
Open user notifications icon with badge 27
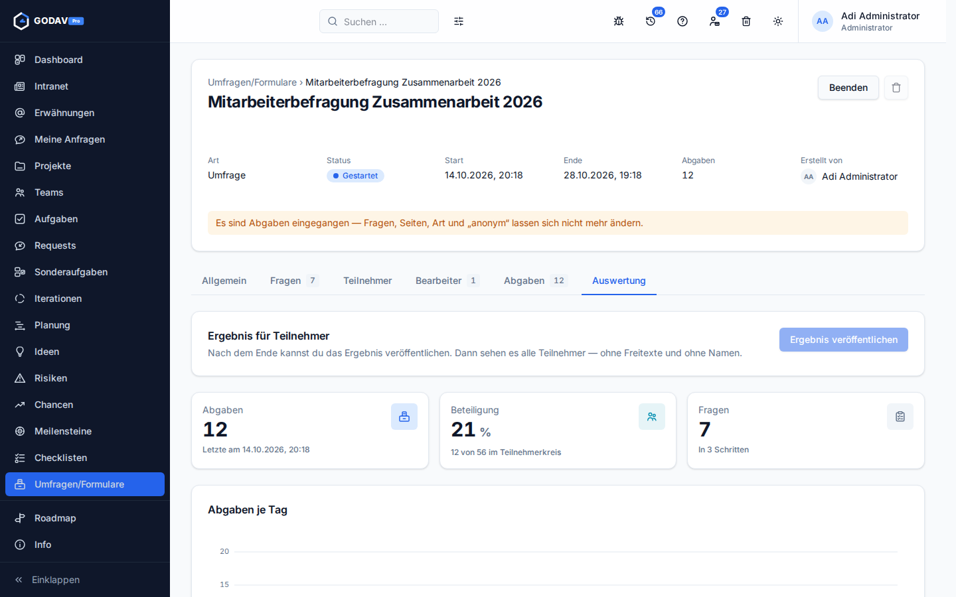(x=714, y=21)
